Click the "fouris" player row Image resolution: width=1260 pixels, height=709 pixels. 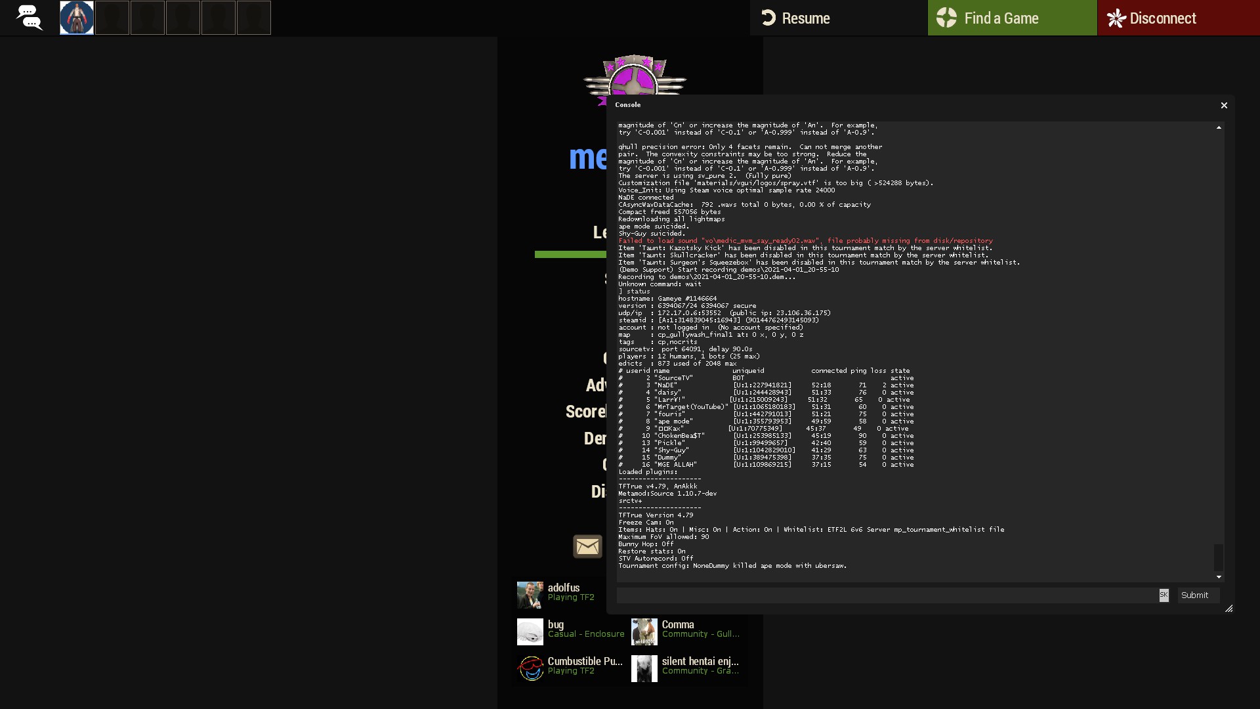pos(766,414)
